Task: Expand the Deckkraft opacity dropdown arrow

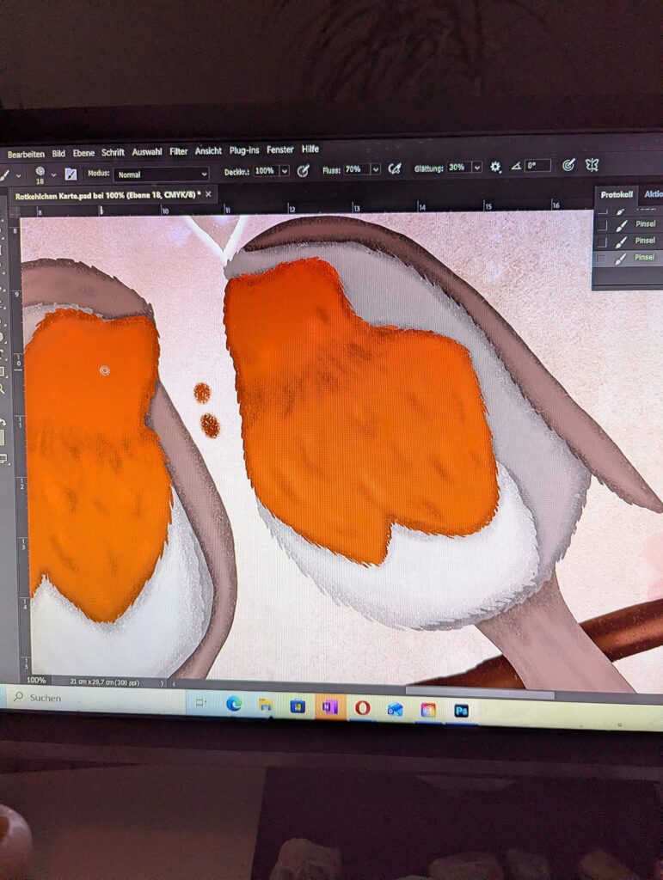Action: click(285, 170)
